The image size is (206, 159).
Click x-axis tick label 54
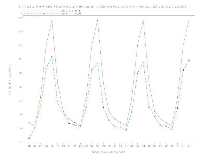point(132,146)
